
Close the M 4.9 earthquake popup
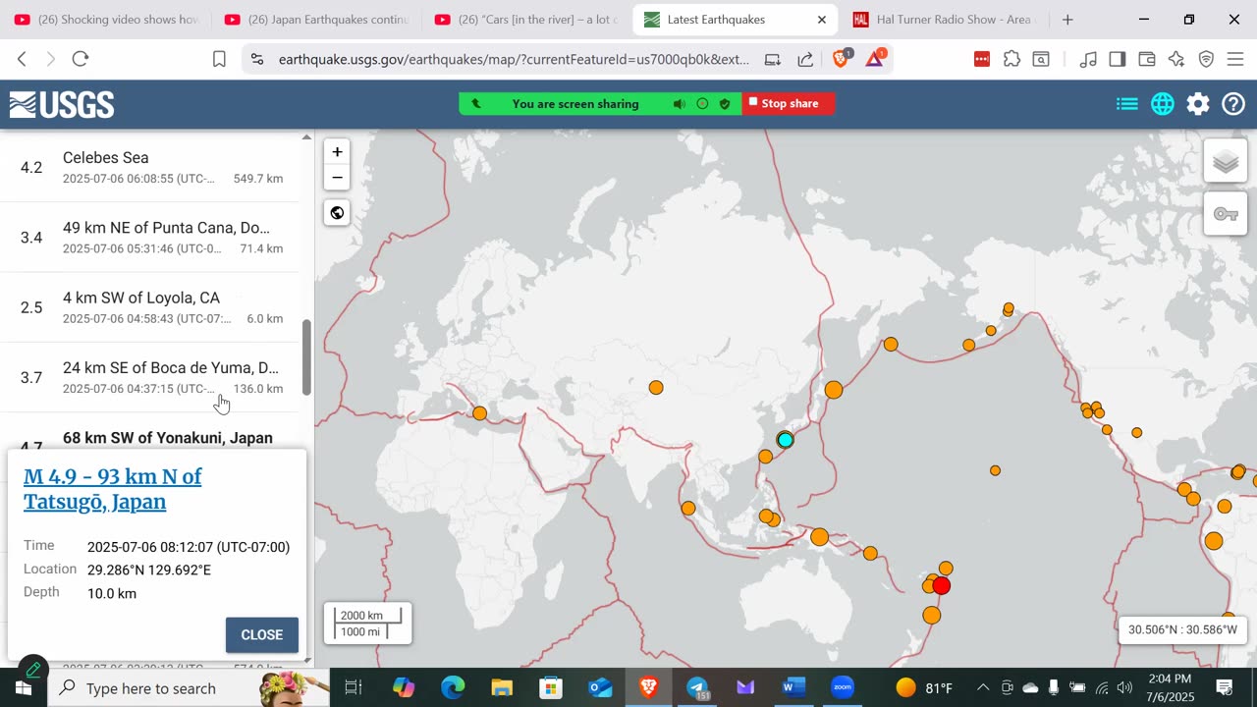pos(262,634)
